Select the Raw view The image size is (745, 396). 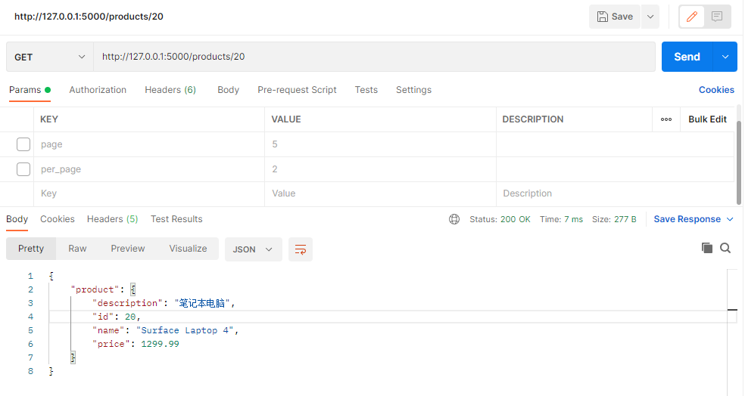(x=77, y=249)
